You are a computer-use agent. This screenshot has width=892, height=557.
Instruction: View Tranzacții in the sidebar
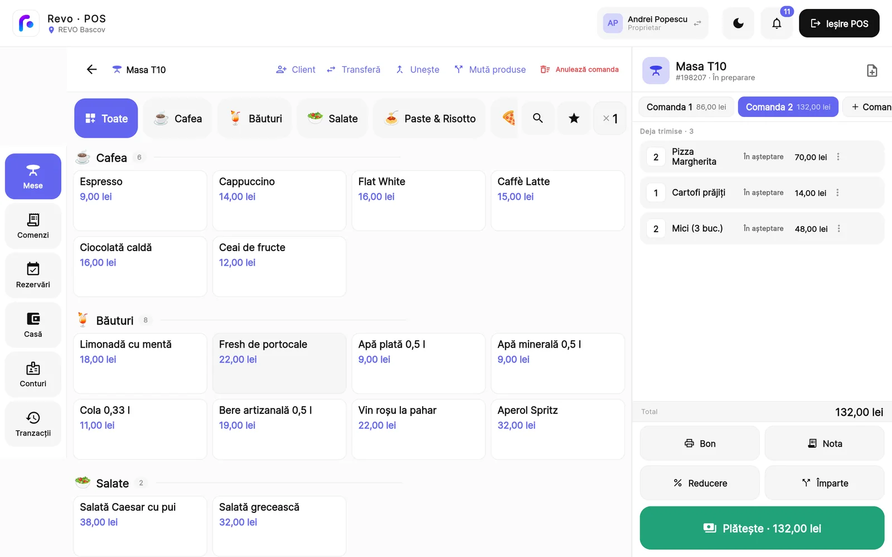(x=33, y=424)
